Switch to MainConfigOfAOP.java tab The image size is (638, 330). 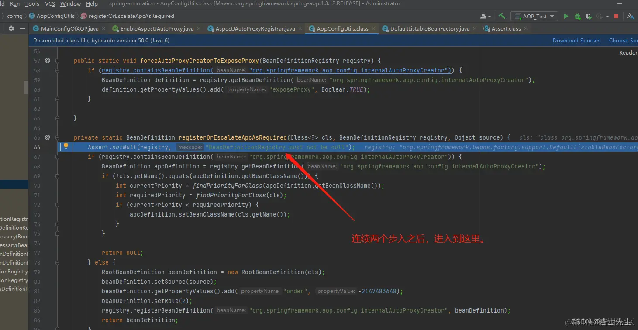tap(70, 28)
